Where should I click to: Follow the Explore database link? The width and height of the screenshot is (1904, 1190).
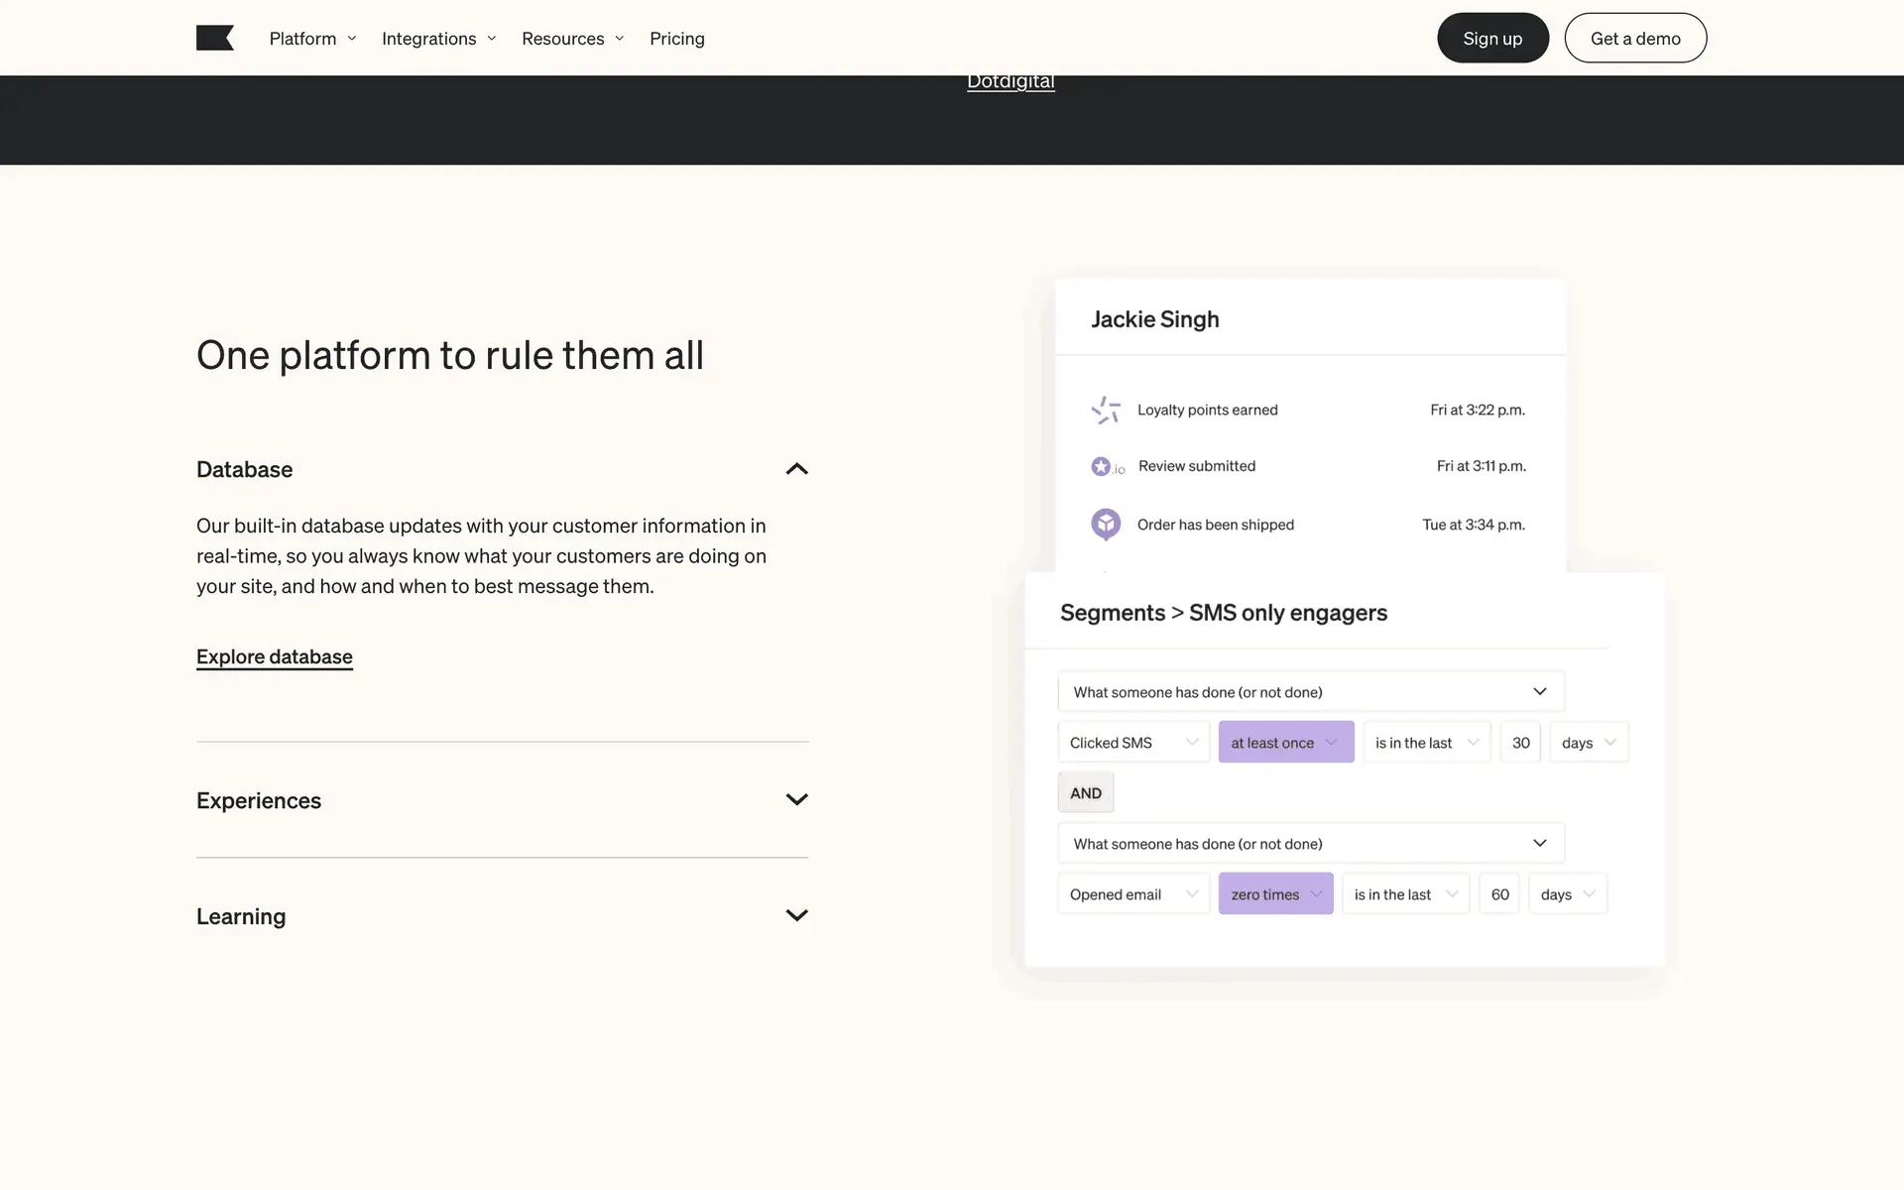(274, 656)
